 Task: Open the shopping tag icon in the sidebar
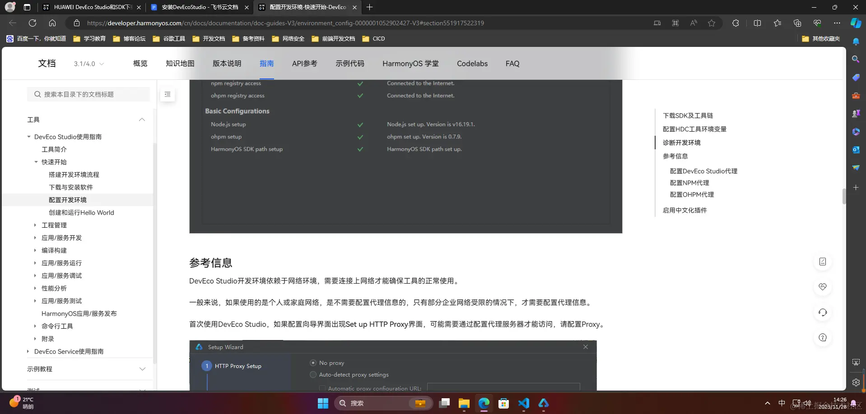856,78
